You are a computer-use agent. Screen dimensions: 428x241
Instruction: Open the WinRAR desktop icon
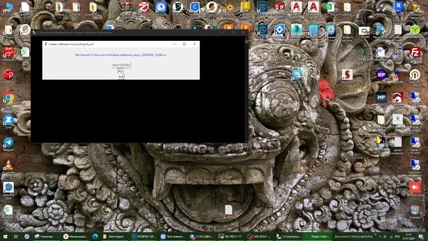click(x=126, y=7)
